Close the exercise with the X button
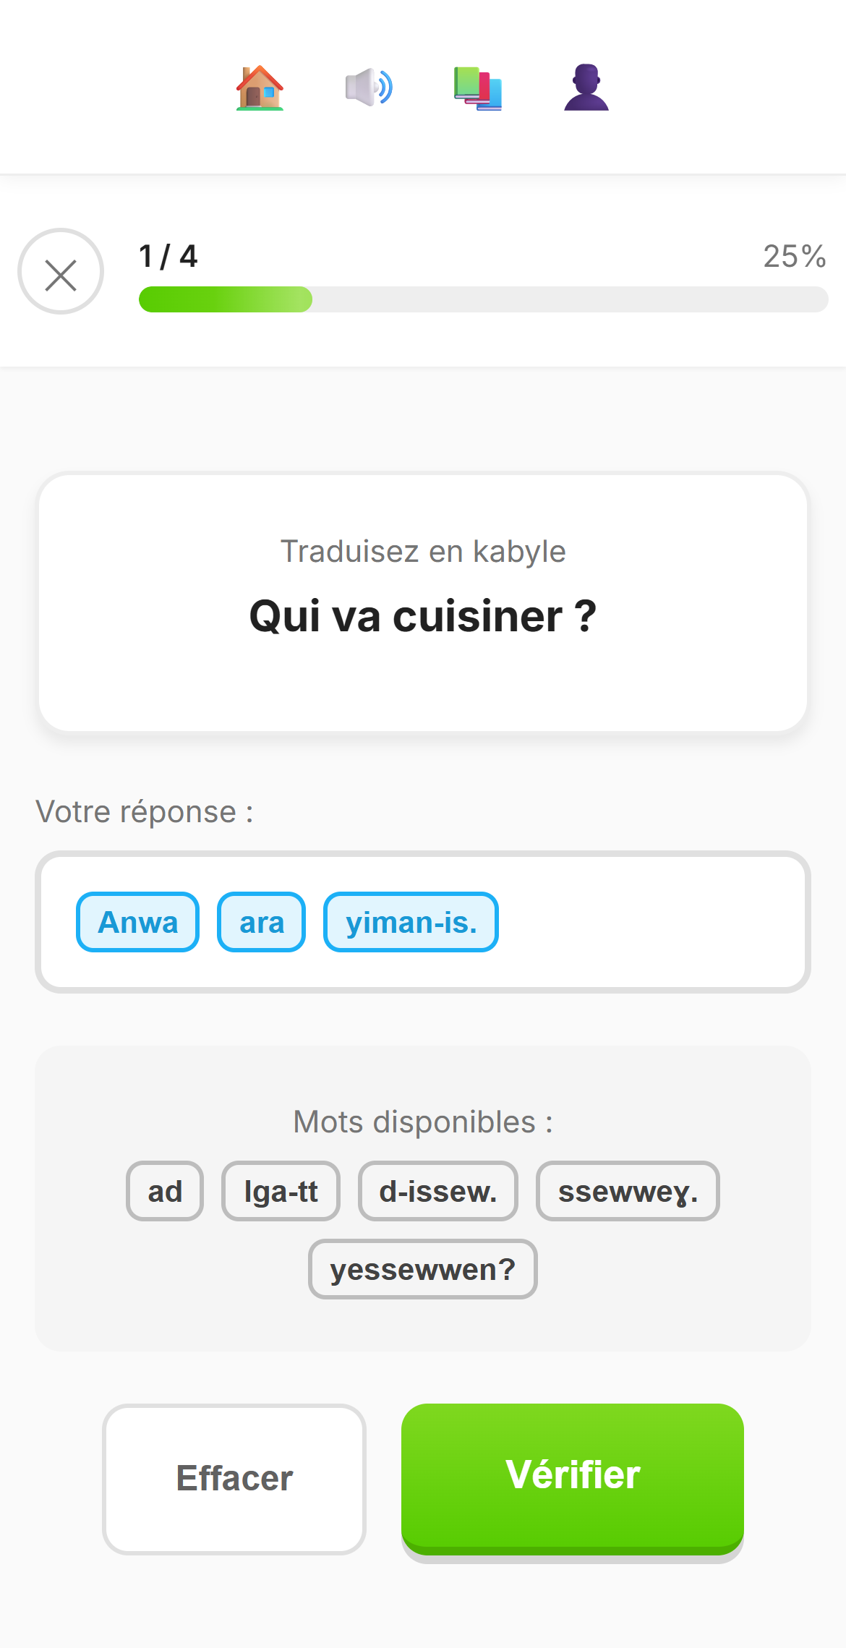This screenshot has width=846, height=1648. click(61, 272)
